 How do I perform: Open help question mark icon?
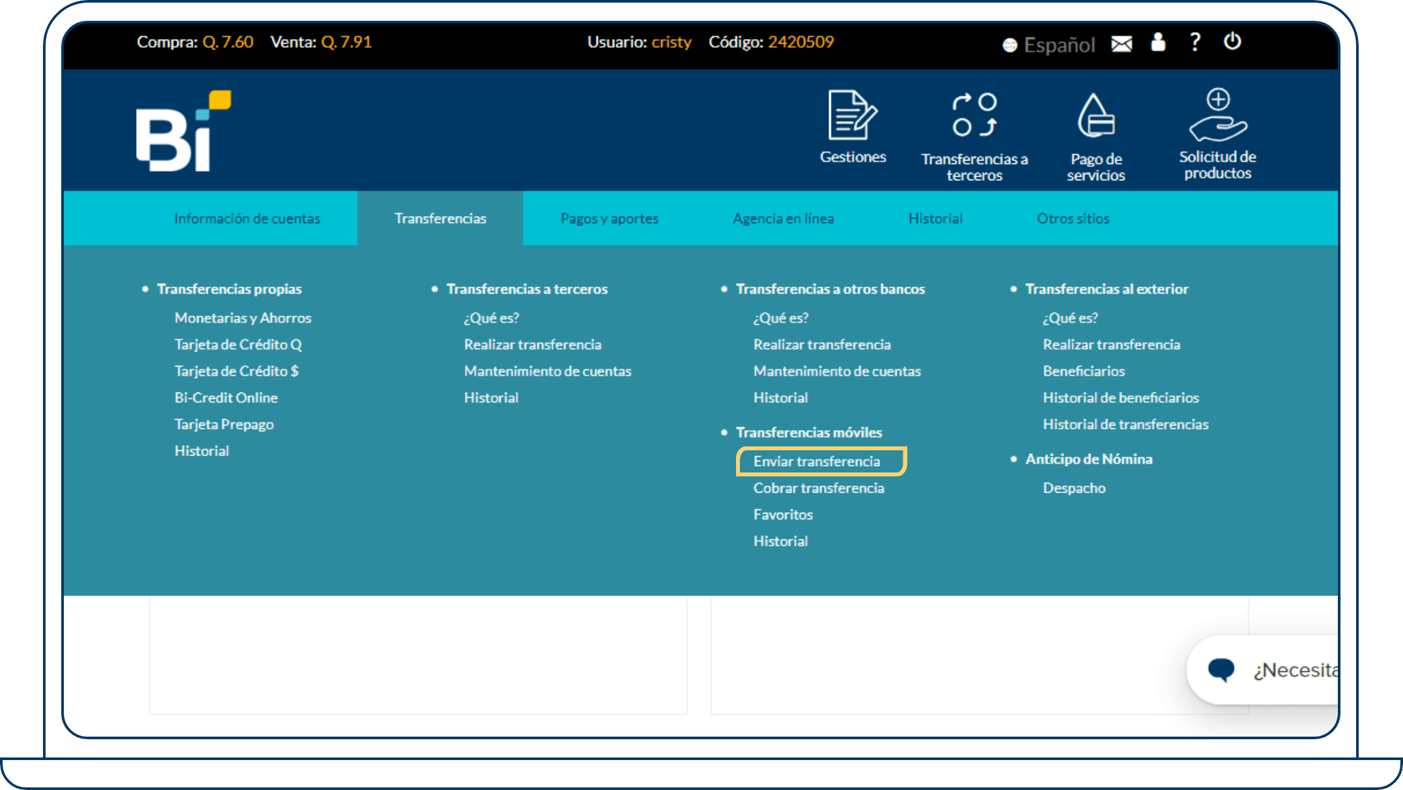click(1195, 42)
